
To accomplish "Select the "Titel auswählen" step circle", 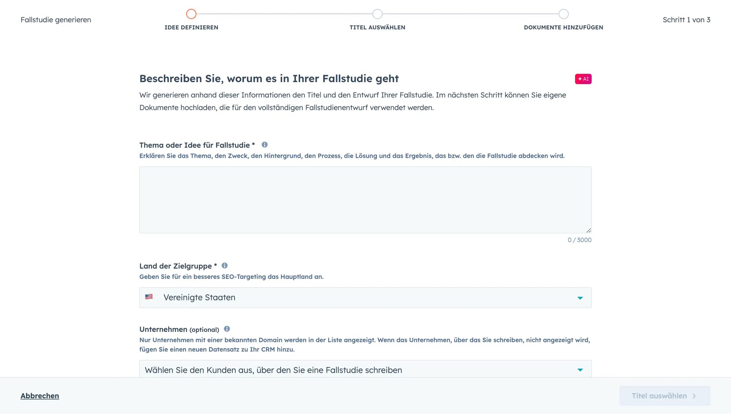I will (x=378, y=14).
